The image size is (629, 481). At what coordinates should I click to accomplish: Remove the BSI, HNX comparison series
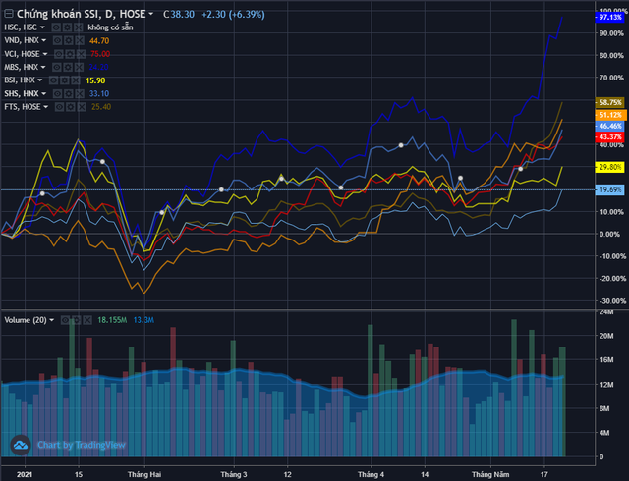click(x=76, y=80)
